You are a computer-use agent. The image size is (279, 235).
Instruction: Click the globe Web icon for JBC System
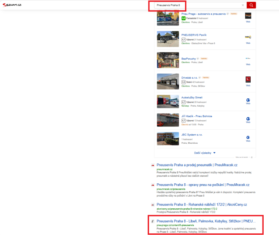coord(248,137)
